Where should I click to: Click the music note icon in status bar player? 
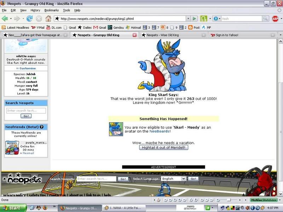[158, 200]
